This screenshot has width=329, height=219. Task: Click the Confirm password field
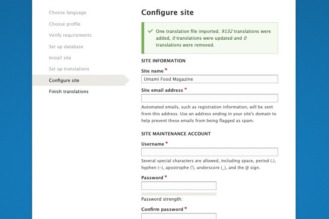pos(178,216)
